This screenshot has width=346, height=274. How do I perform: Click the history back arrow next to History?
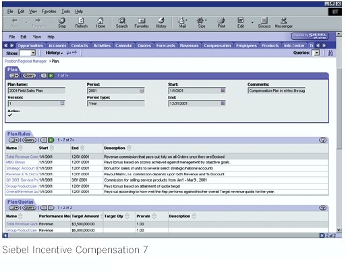coord(69,53)
